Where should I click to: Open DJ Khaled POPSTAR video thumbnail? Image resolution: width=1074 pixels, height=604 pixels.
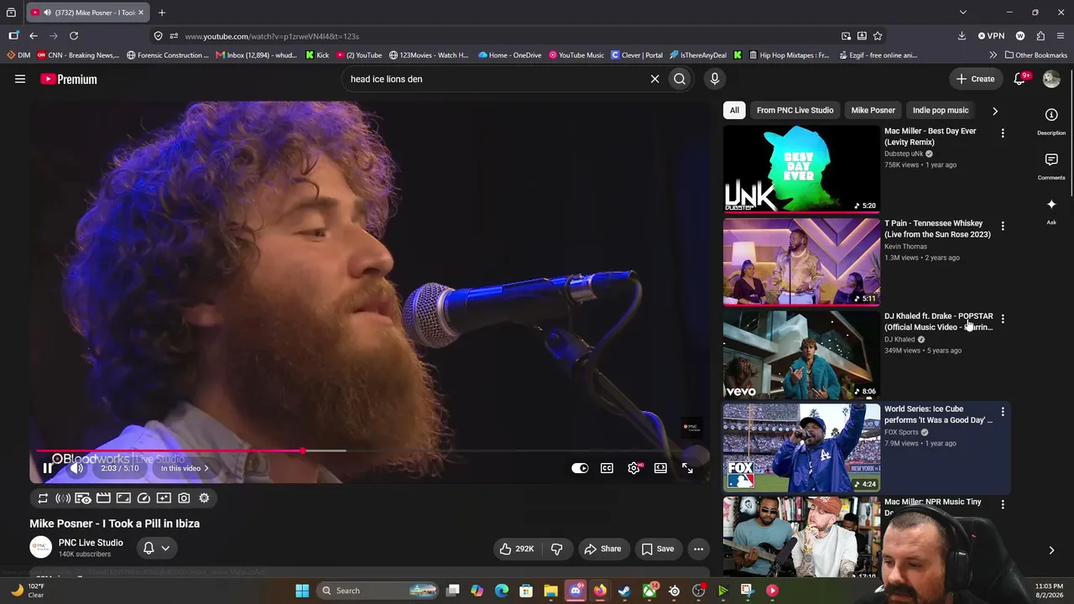[801, 355]
